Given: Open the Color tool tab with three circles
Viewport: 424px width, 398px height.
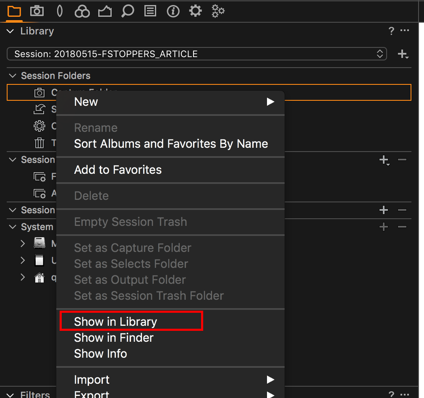Looking at the screenshot, I should coord(82,11).
